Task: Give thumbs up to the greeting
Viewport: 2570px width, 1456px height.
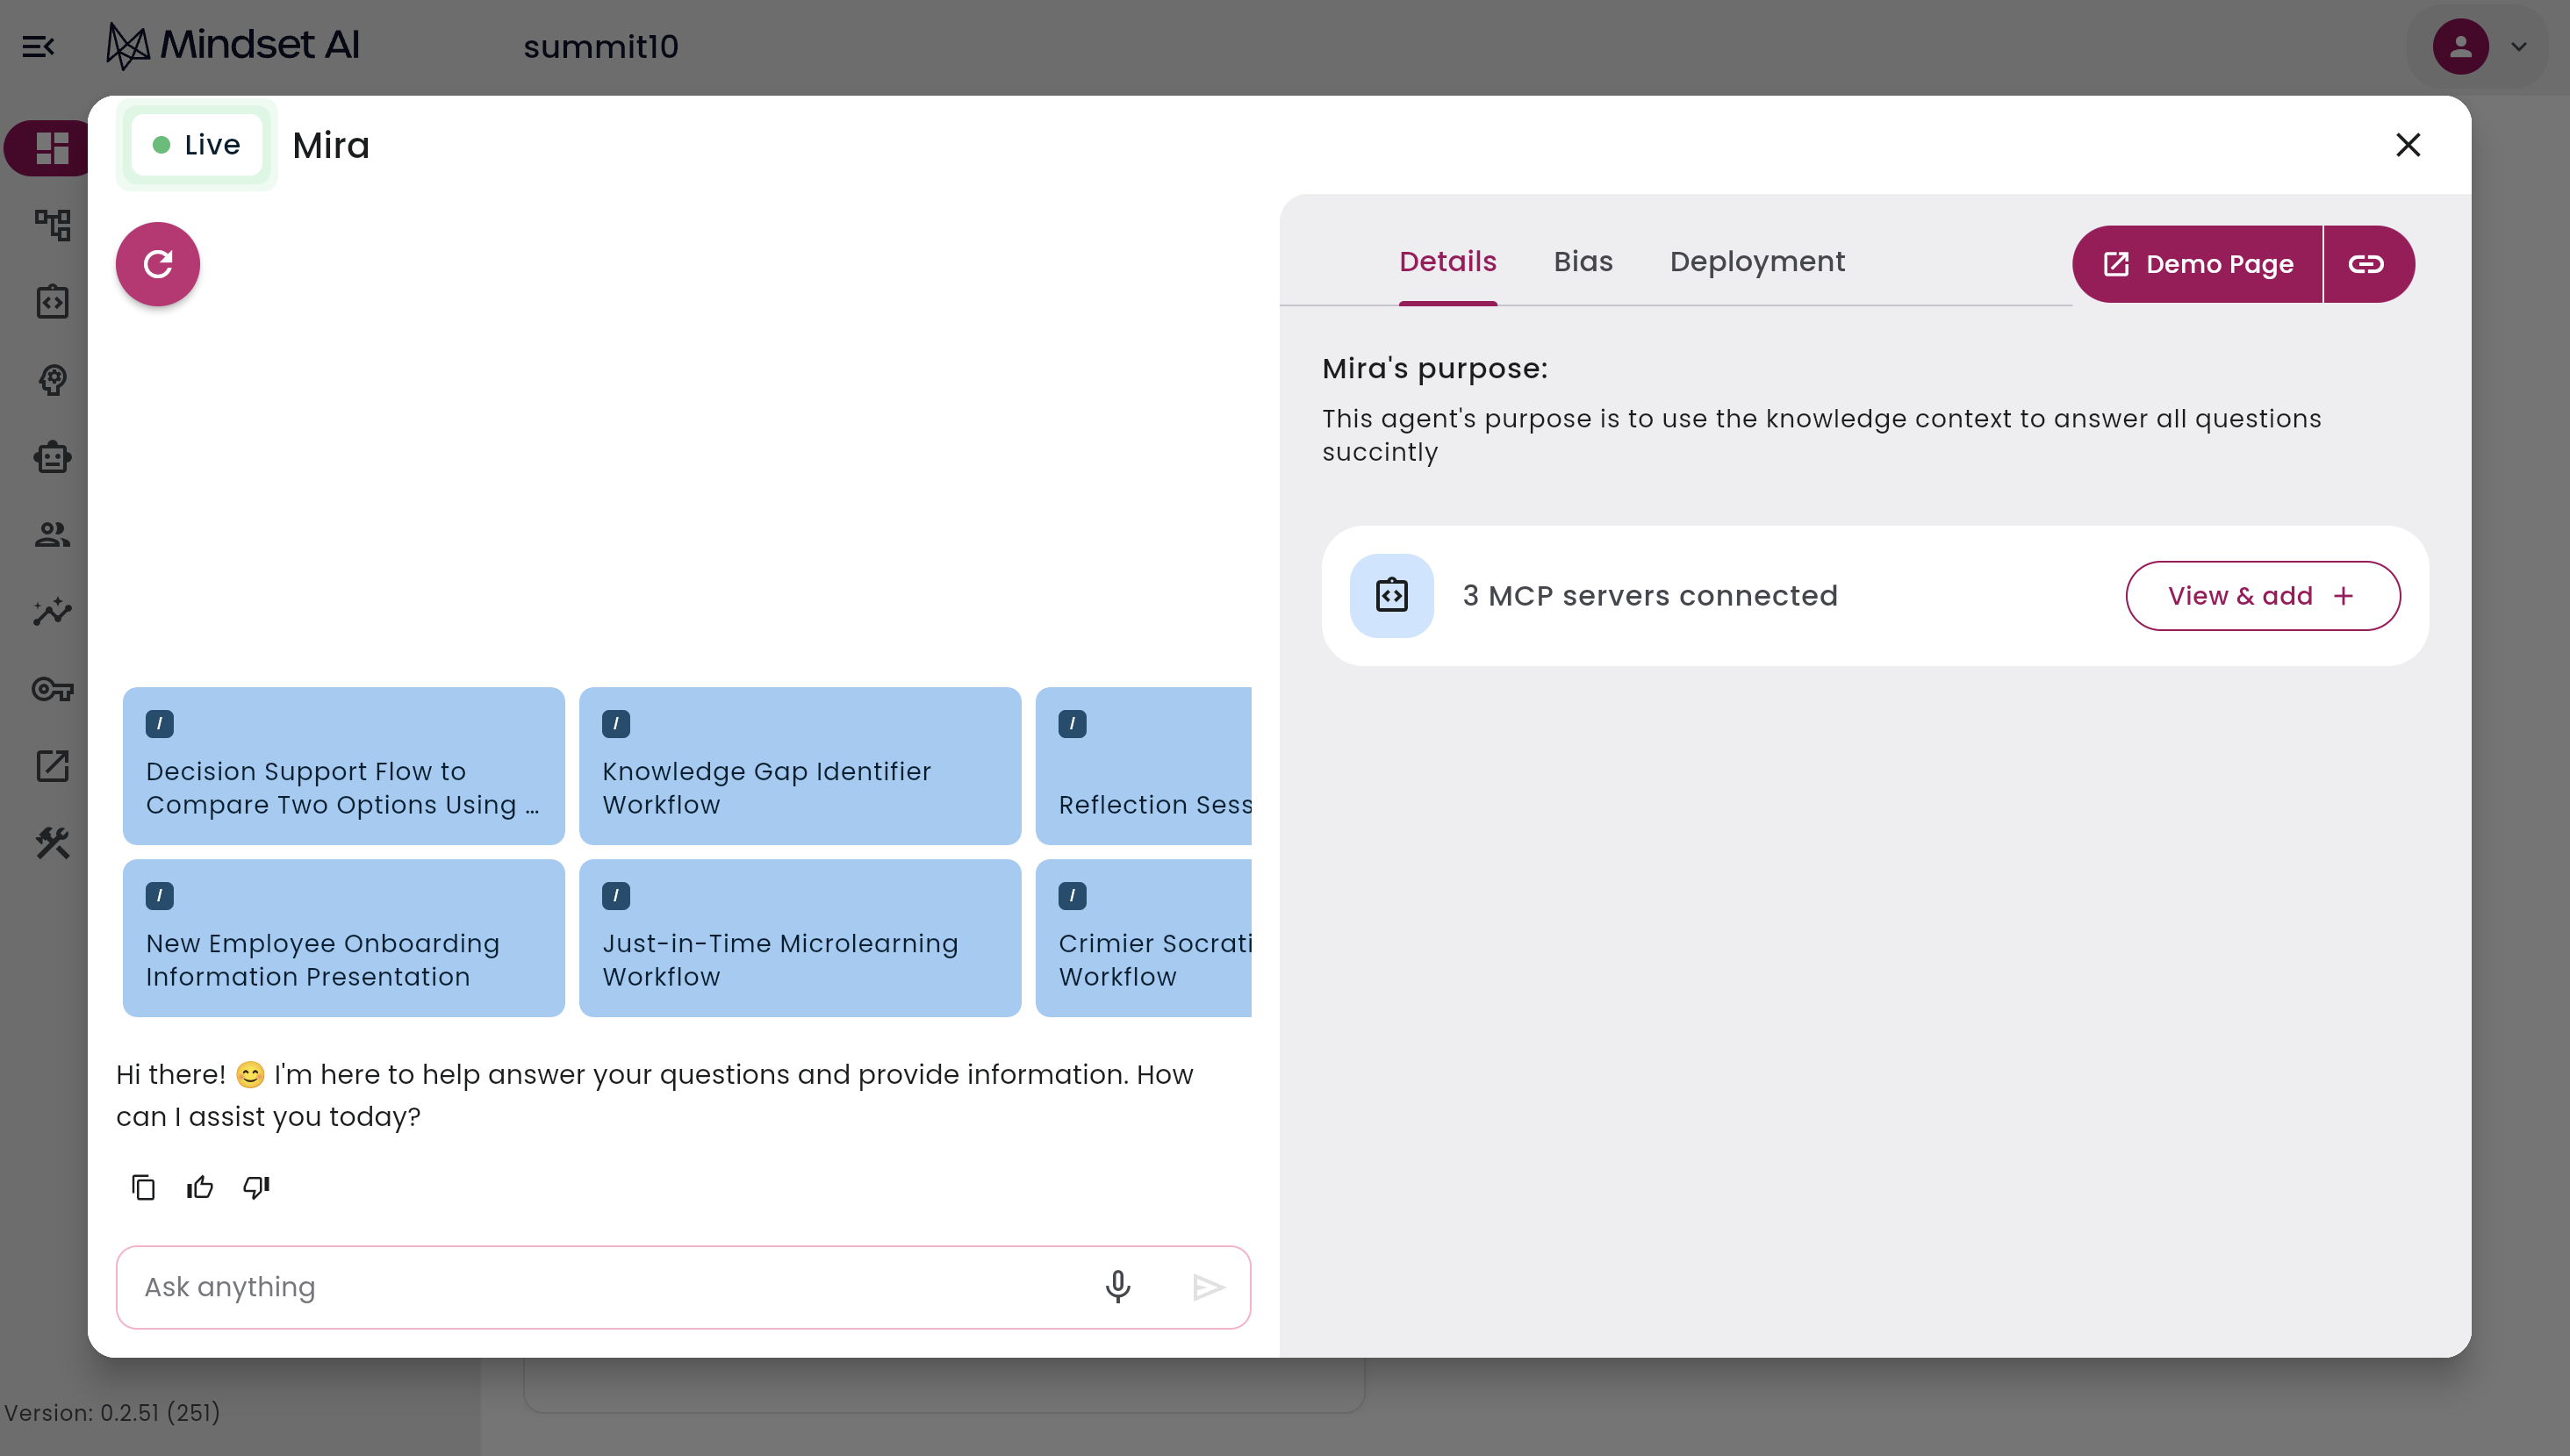Action: [x=200, y=1187]
